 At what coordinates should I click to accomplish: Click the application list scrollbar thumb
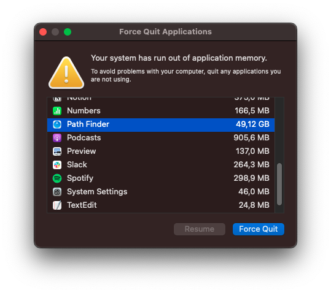[x=279, y=184]
